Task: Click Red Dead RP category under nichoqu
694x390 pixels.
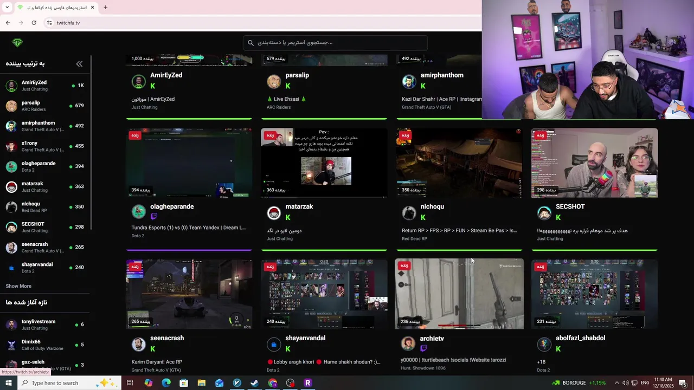Action: click(x=414, y=238)
